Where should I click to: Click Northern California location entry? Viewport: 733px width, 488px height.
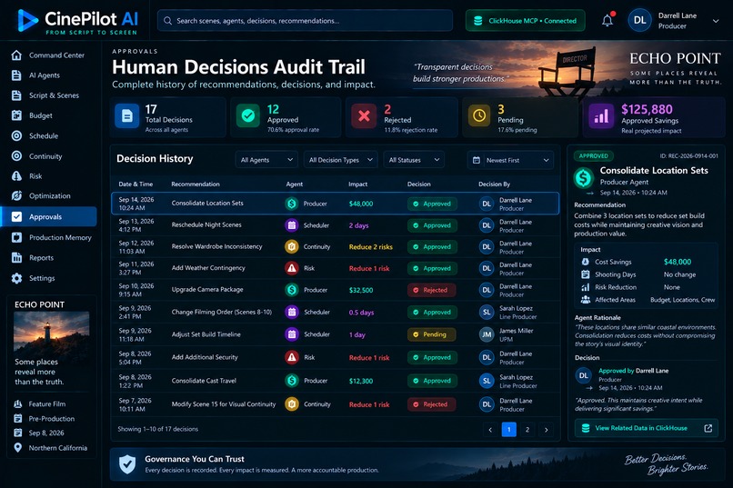coord(51,448)
